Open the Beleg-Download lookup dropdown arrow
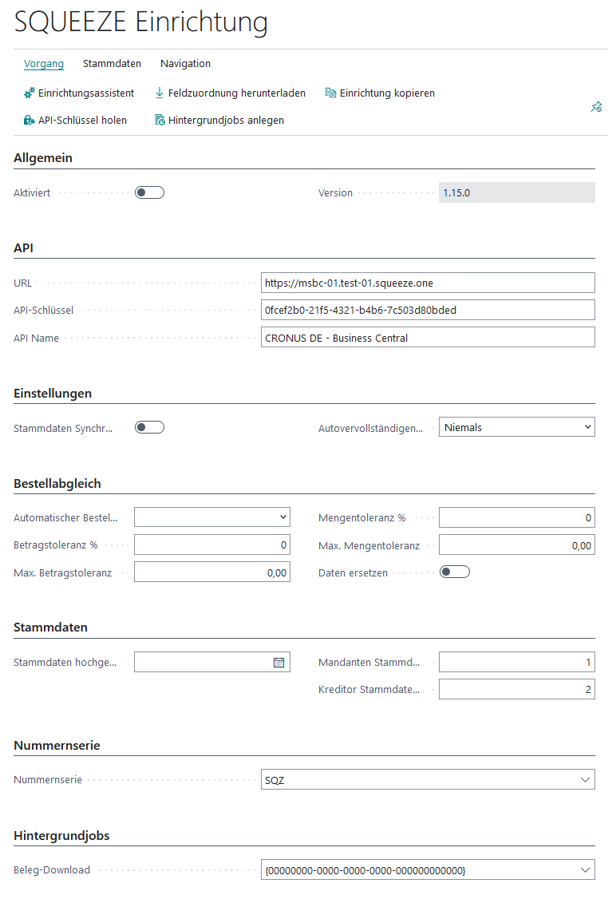The image size is (616, 899). [586, 869]
